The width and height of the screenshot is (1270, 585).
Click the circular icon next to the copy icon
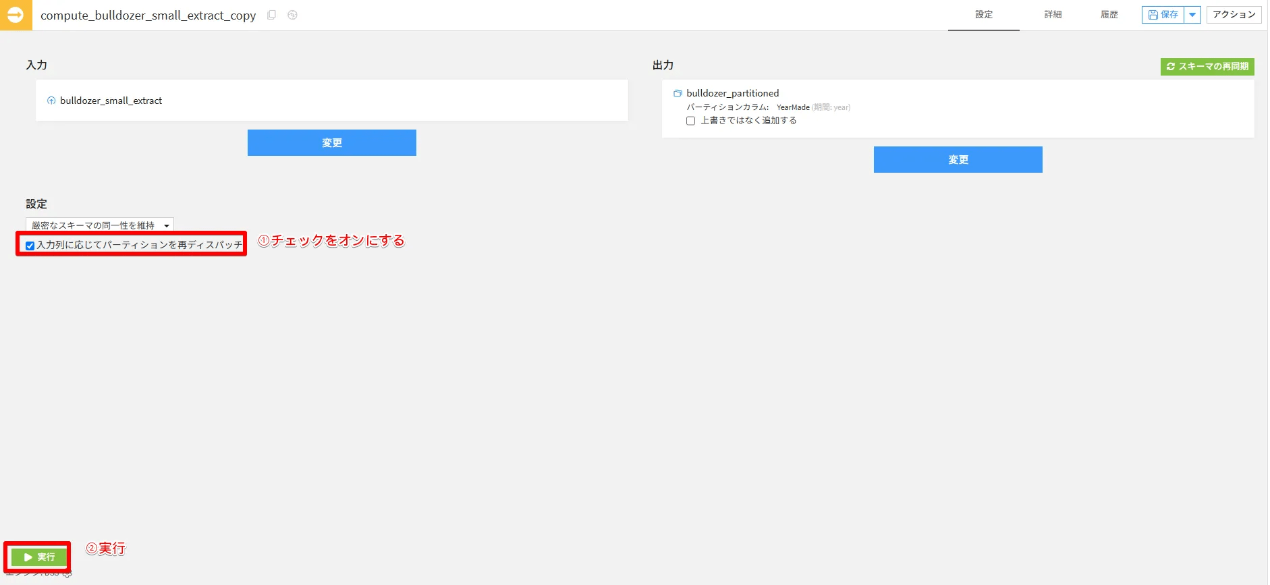point(292,15)
